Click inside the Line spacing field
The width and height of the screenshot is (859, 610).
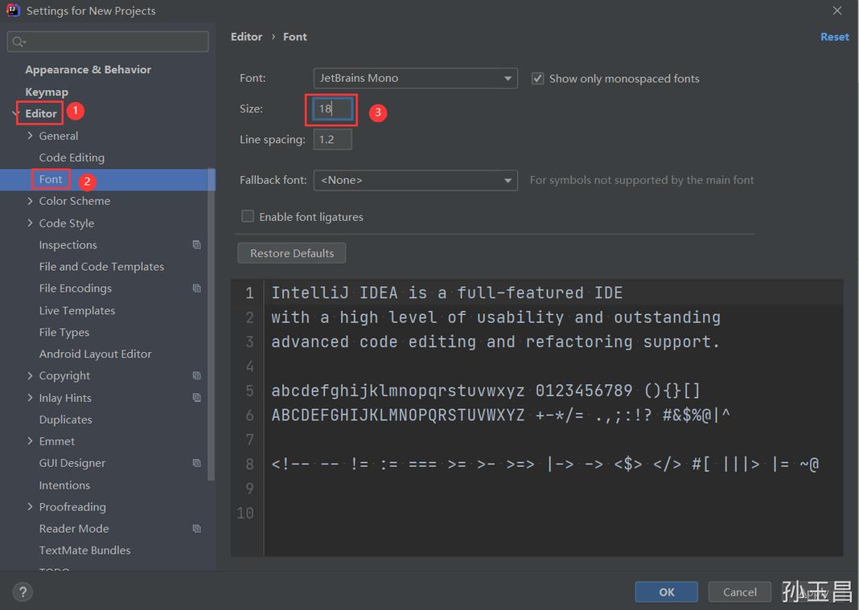[332, 139]
